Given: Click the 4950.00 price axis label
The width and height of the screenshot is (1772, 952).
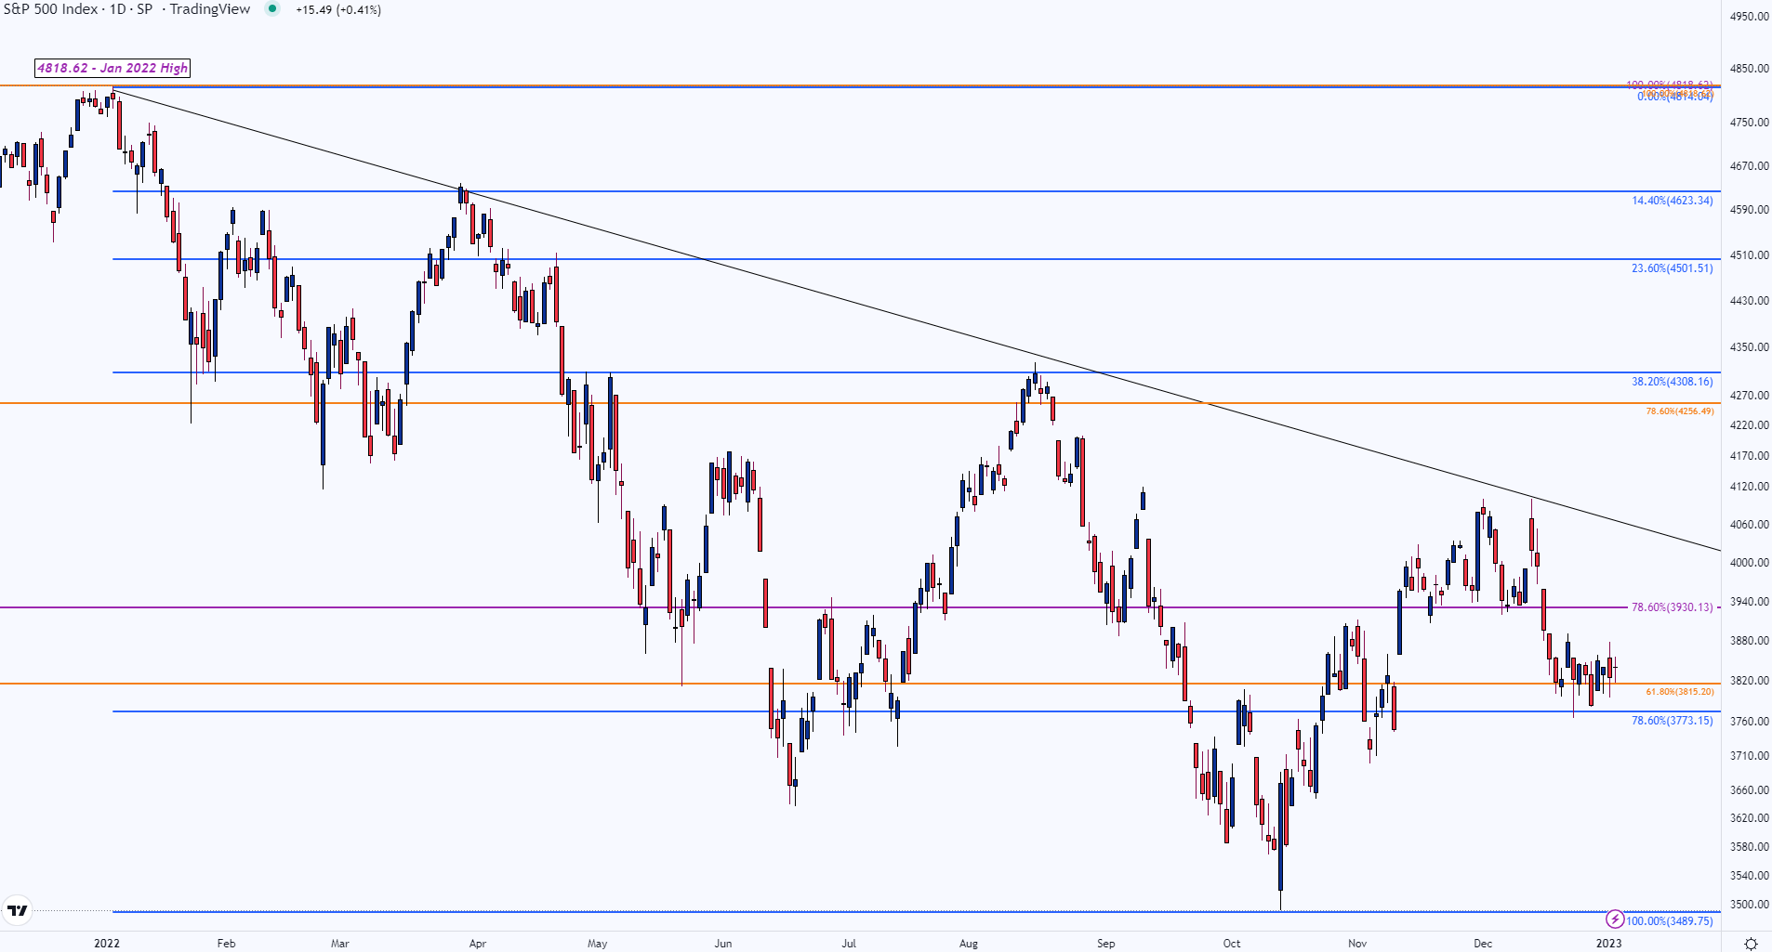Looking at the screenshot, I should pos(1749,17).
